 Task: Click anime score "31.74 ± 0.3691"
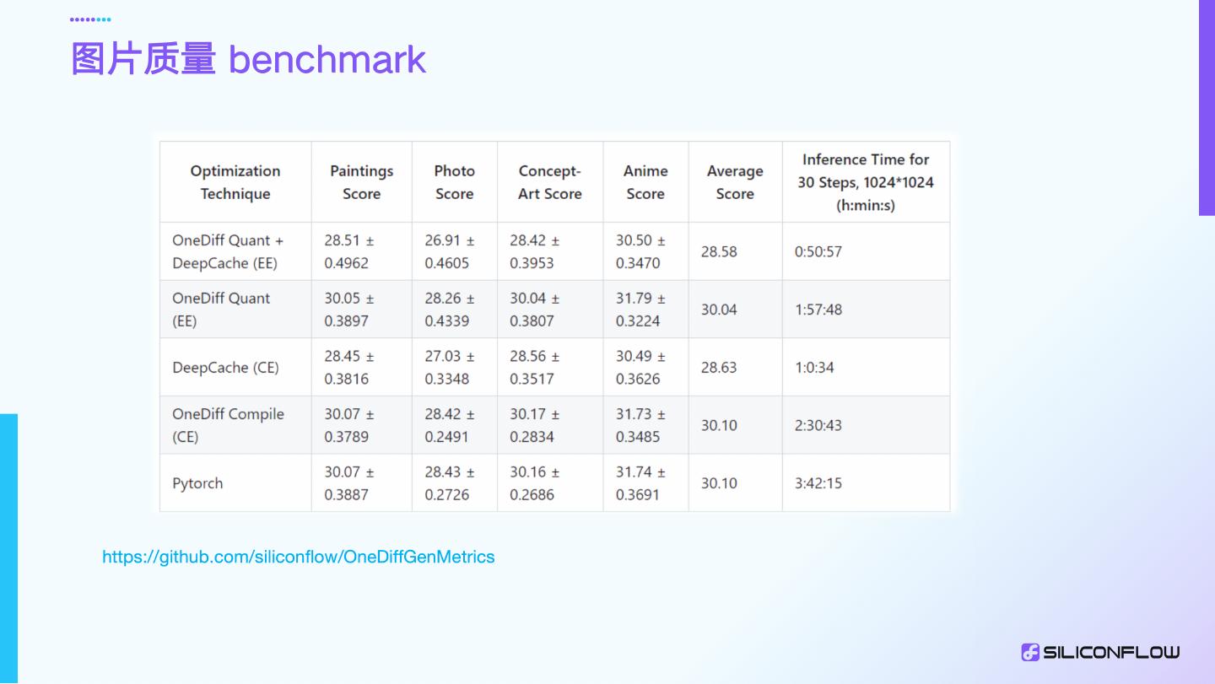point(640,483)
